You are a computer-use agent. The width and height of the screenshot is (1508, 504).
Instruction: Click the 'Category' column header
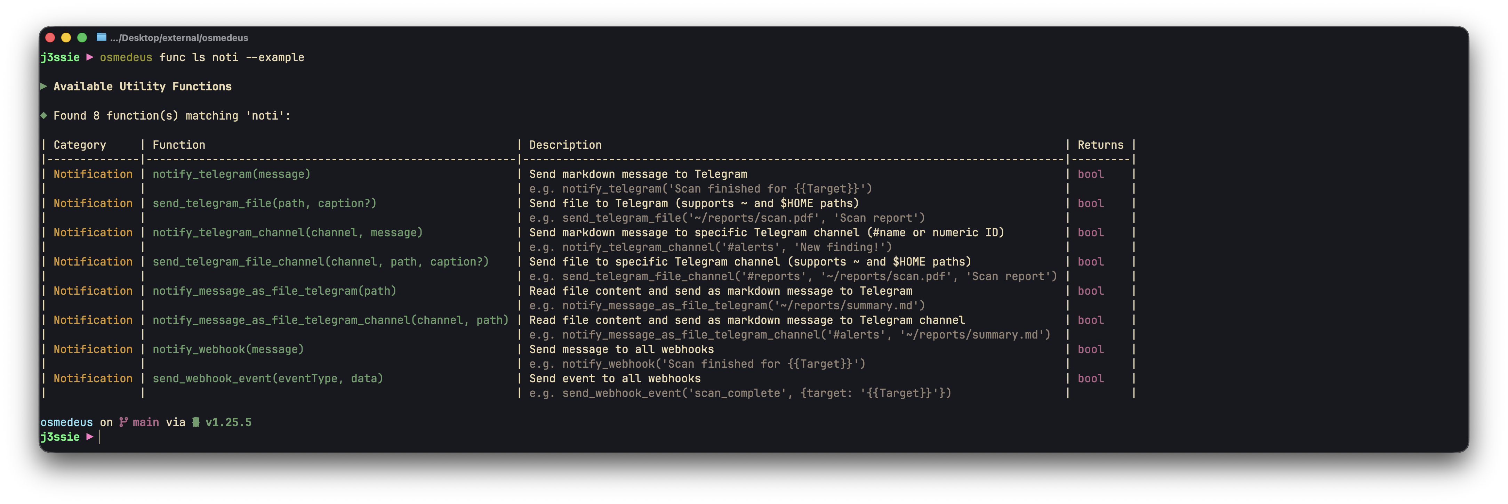[x=80, y=145]
